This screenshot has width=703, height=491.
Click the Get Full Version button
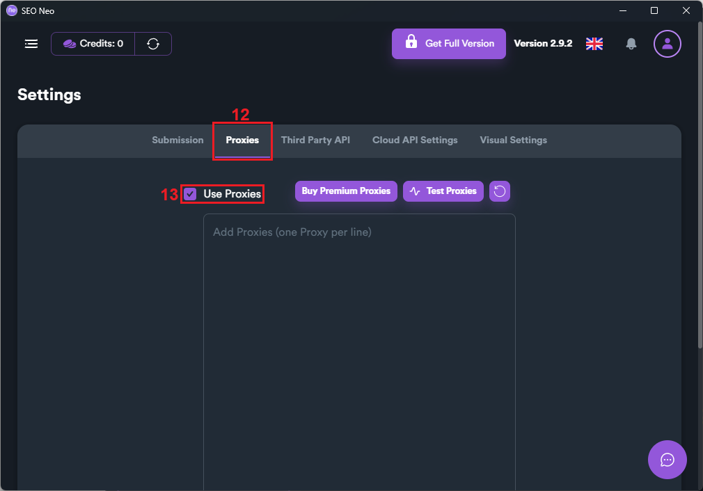point(449,43)
